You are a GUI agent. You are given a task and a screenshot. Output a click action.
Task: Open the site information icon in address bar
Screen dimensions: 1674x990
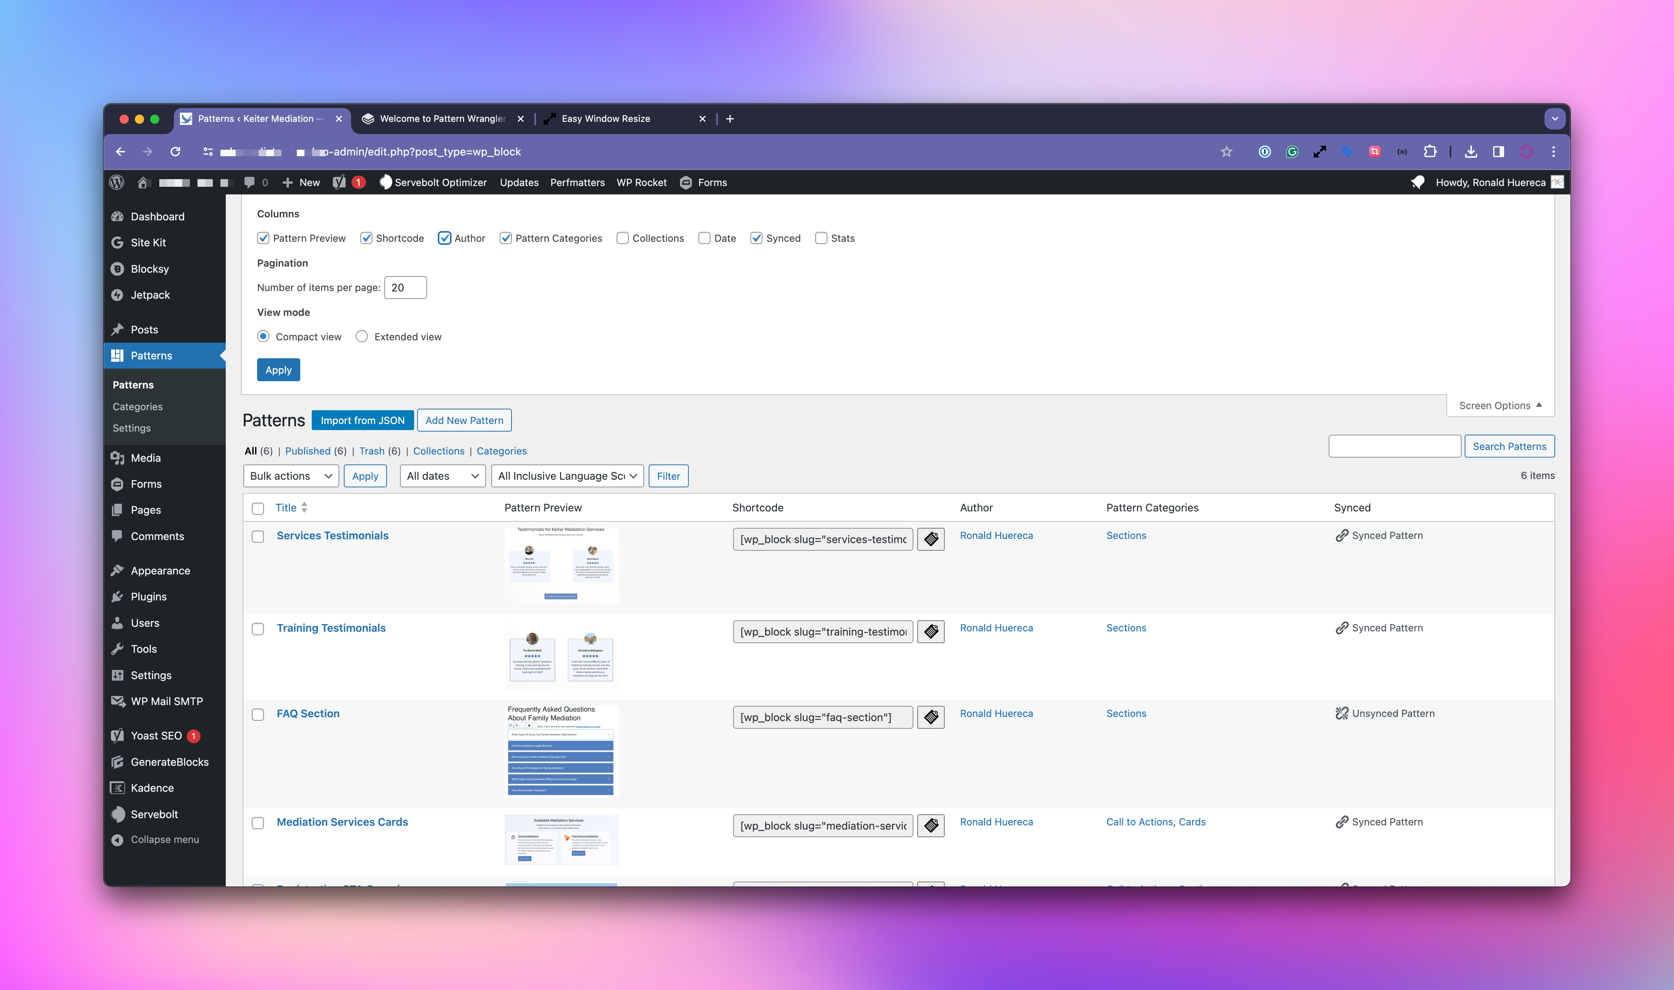click(207, 151)
